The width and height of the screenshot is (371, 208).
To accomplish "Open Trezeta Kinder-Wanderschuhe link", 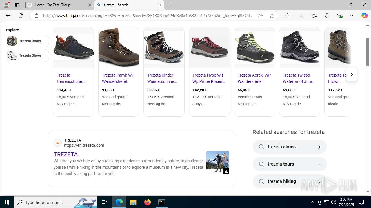I will click(x=162, y=78).
